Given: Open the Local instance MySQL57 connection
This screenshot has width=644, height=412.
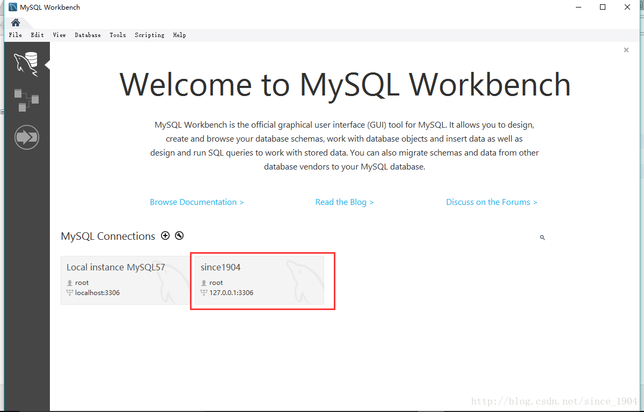Looking at the screenshot, I should click(x=125, y=280).
